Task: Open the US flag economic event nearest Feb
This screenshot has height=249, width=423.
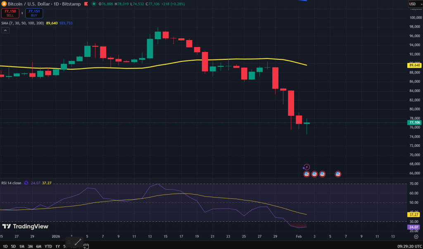Action: tap(307, 174)
